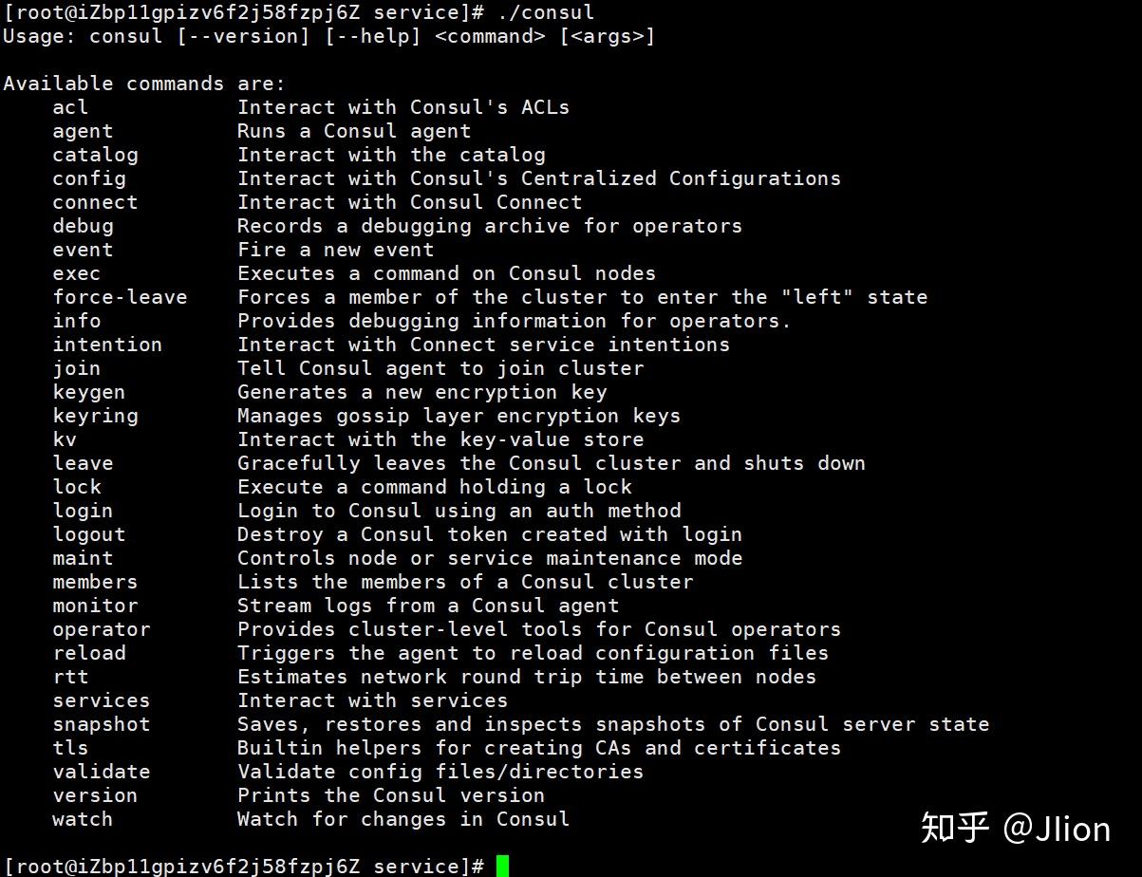This screenshot has height=877, width=1142.
Task: Click the 'Prints the Consul version' text
Action: (x=390, y=795)
